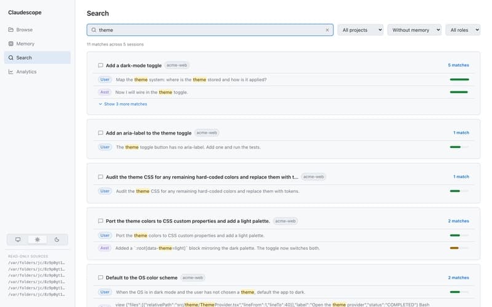Viewport: 492px width, 307px height.
Task: Click acme-web tag on Default OS color scheme card
Action: click(192, 278)
